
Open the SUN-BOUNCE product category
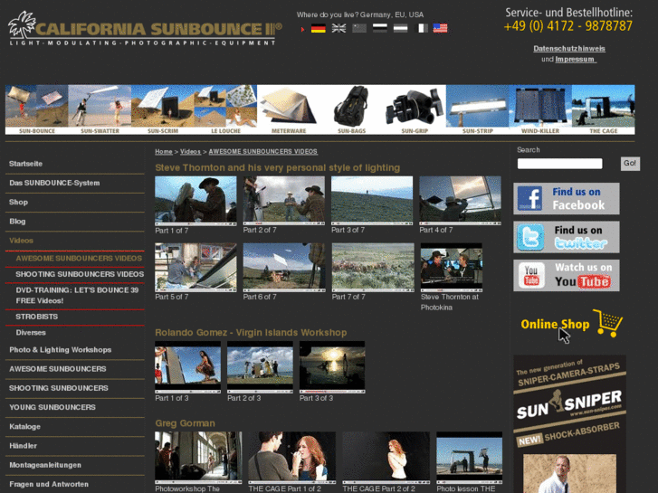tap(36, 109)
